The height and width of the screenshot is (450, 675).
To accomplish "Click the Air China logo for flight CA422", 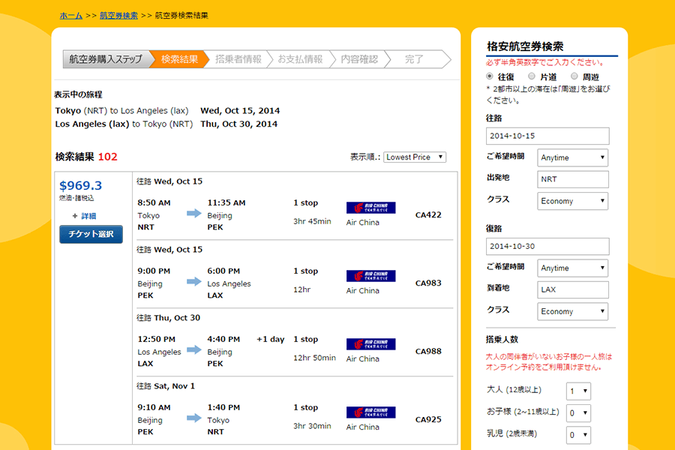I will pyautogui.click(x=370, y=208).
